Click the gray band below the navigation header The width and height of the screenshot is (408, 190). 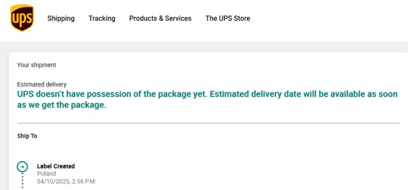coord(204,47)
